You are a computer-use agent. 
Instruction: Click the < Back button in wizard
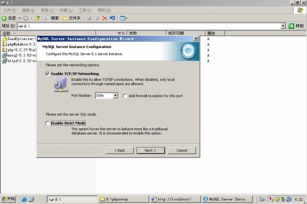(120, 150)
